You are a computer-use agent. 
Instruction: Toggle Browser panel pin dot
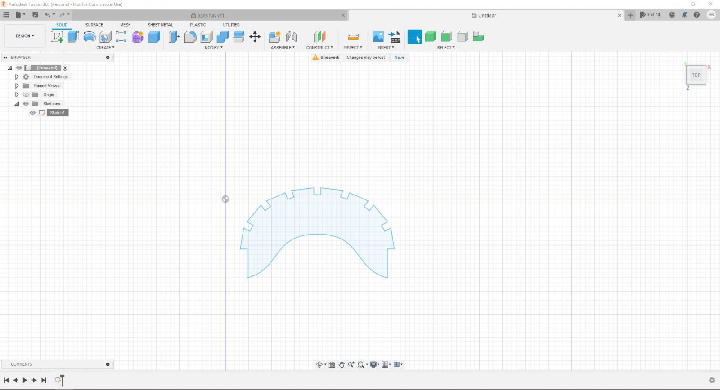tap(108, 58)
